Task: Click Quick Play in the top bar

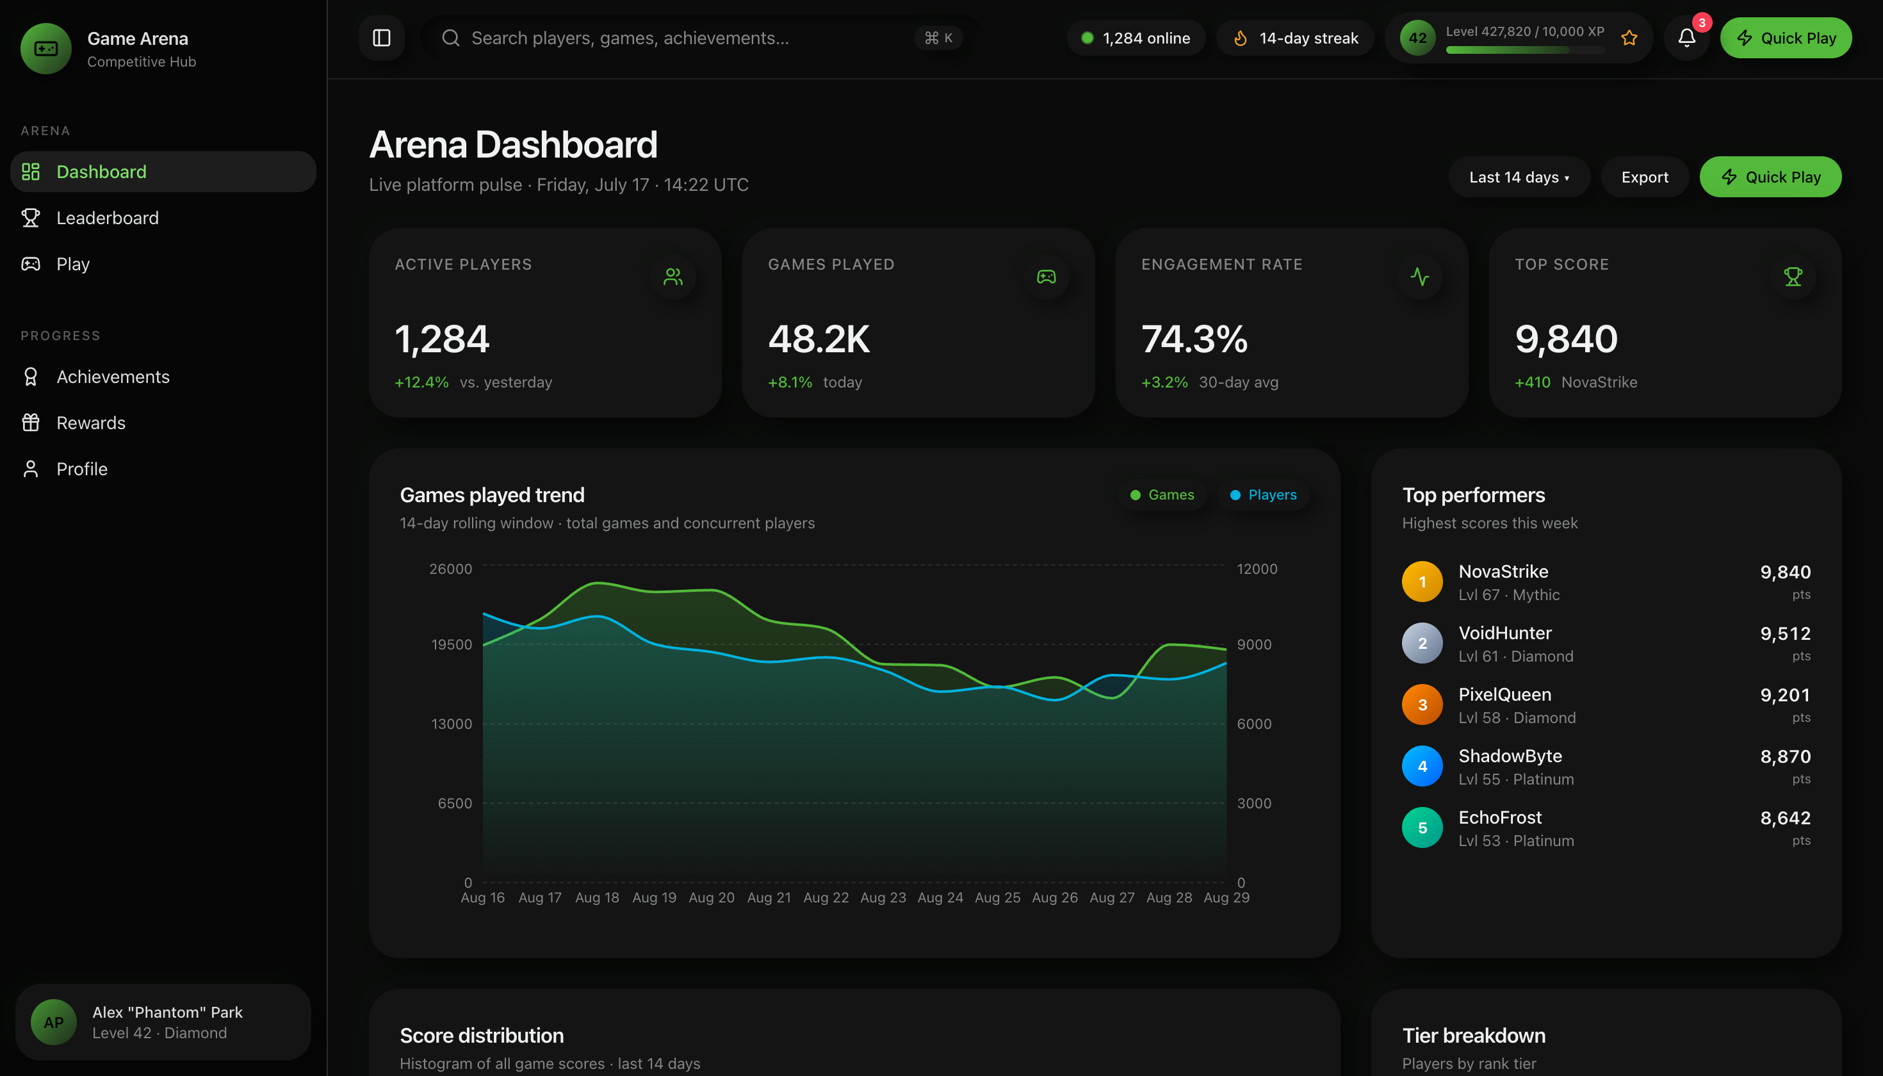Action: [x=1786, y=38]
